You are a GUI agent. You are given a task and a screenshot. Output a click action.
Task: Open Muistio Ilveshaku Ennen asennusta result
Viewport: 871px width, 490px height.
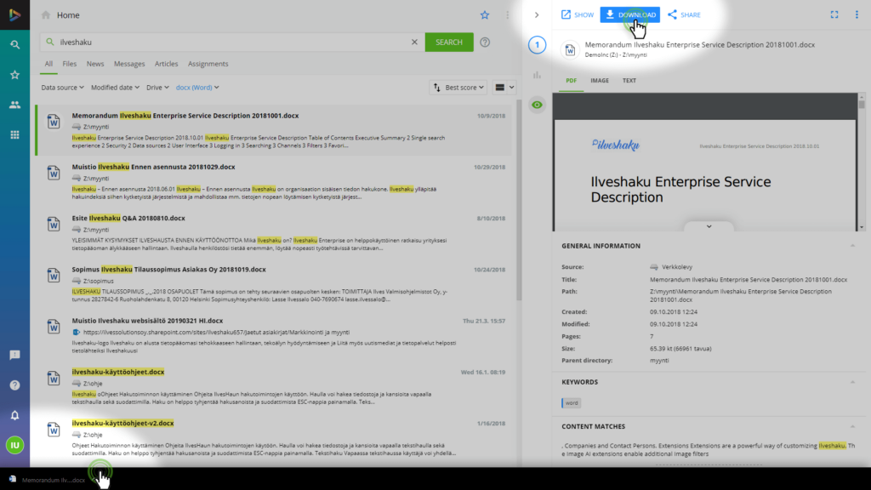(x=153, y=167)
